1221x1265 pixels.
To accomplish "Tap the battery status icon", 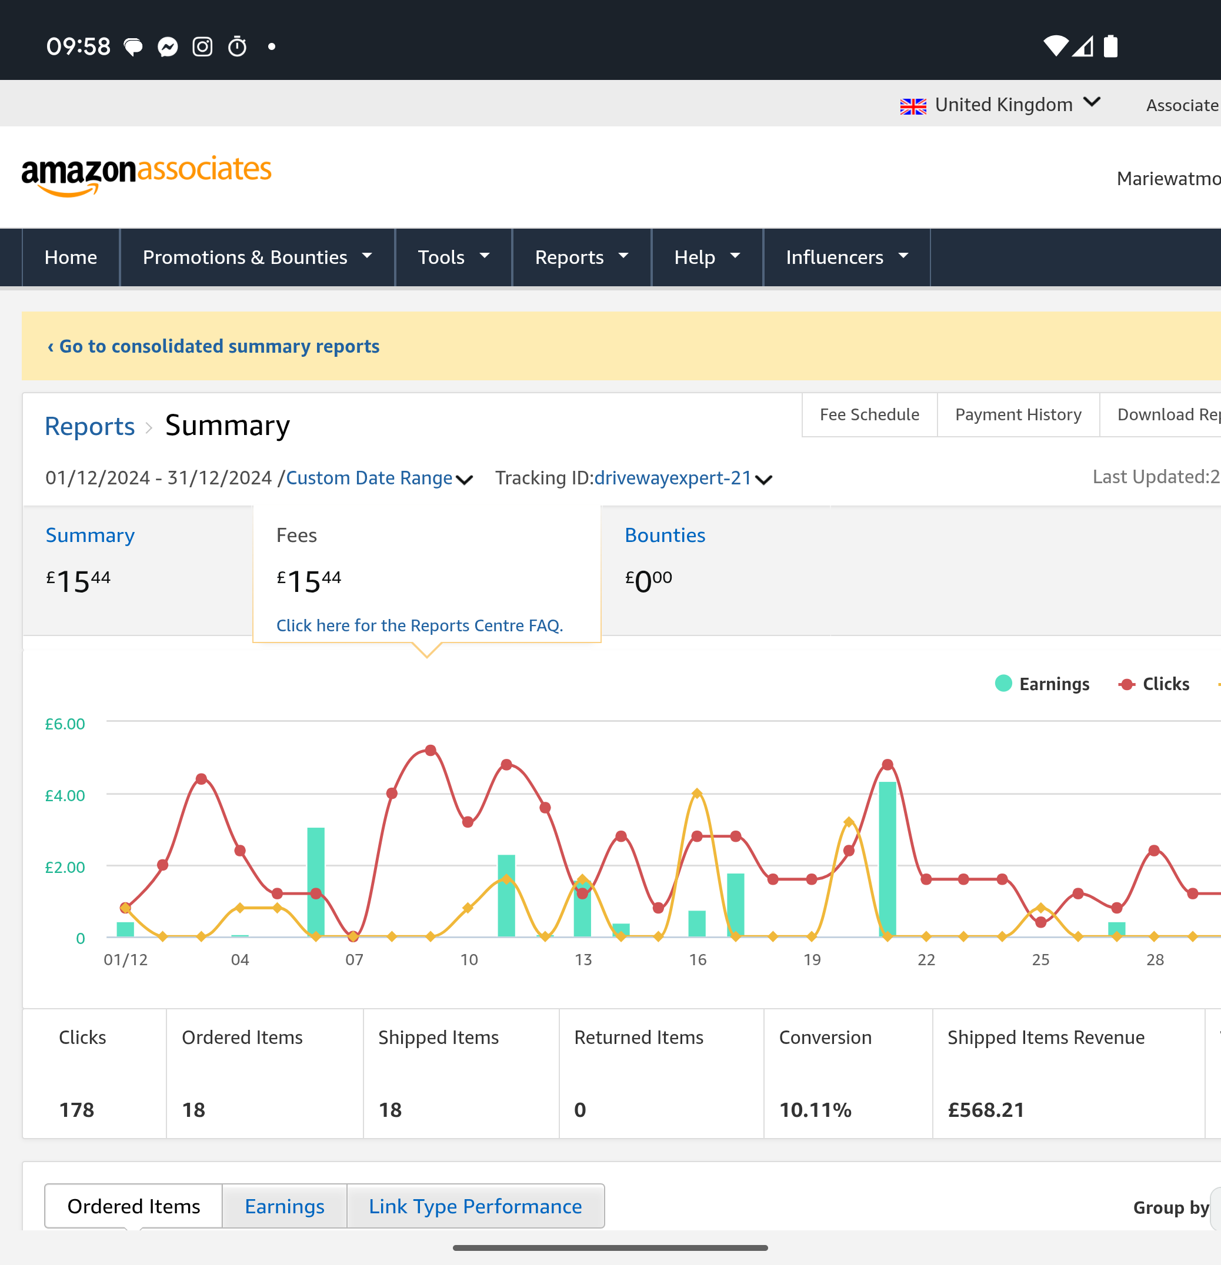I will 1110,46.
